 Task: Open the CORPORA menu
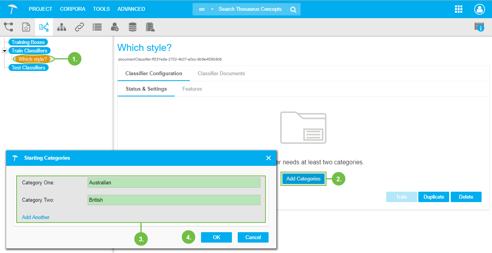click(x=73, y=9)
